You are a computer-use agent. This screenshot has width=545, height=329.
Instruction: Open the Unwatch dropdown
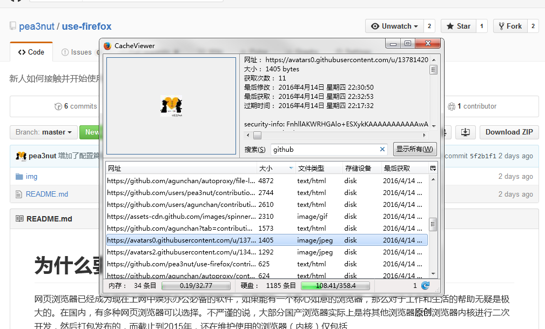pyautogui.click(x=394, y=26)
